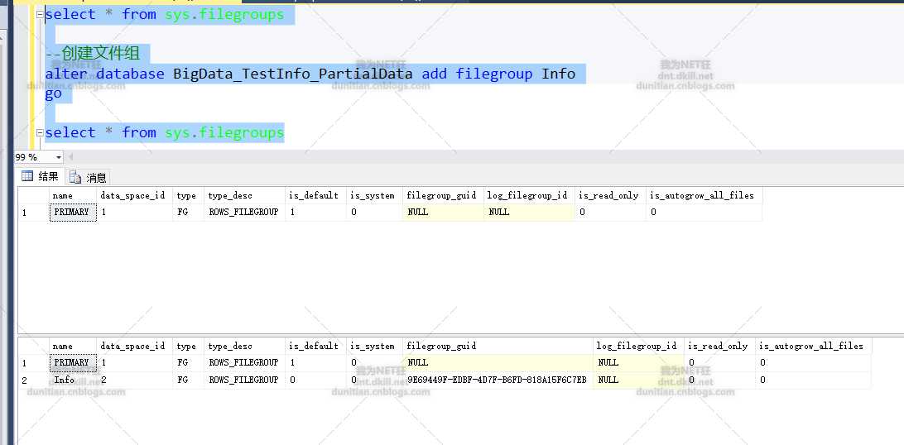Click 'filegroup_guid' header in upper result grid
Screen dimensions: 904x445
[443, 195]
